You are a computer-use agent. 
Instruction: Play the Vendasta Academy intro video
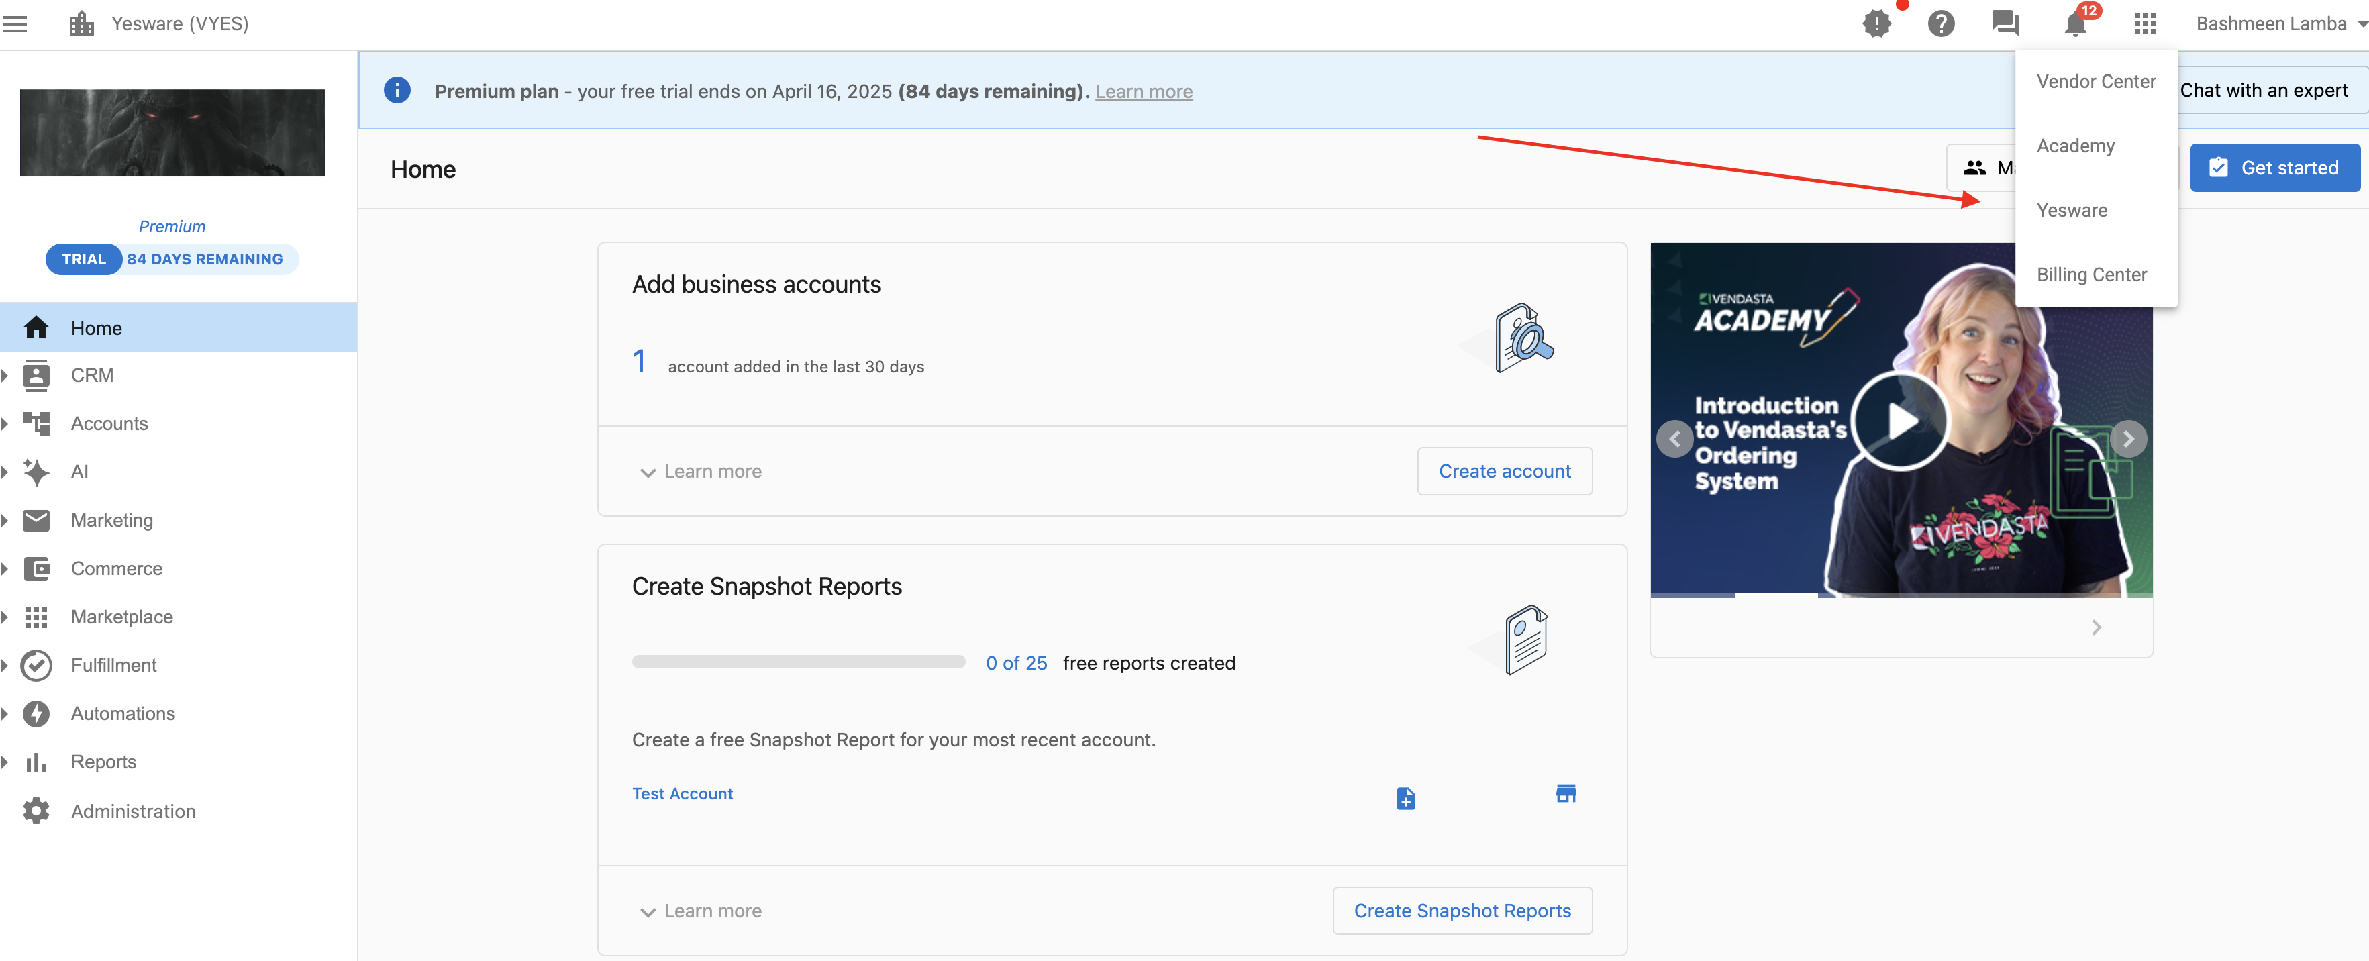[1900, 421]
